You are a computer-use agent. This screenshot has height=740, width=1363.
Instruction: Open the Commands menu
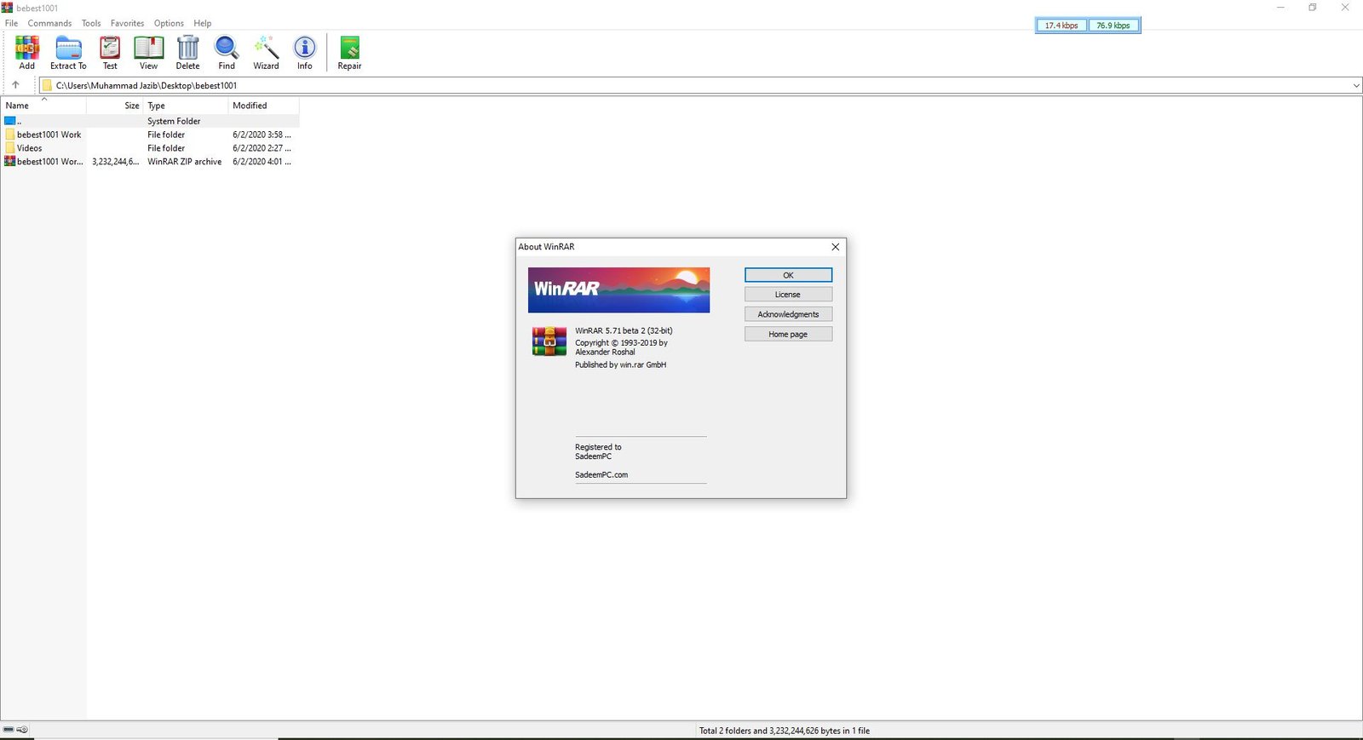(x=49, y=23)
